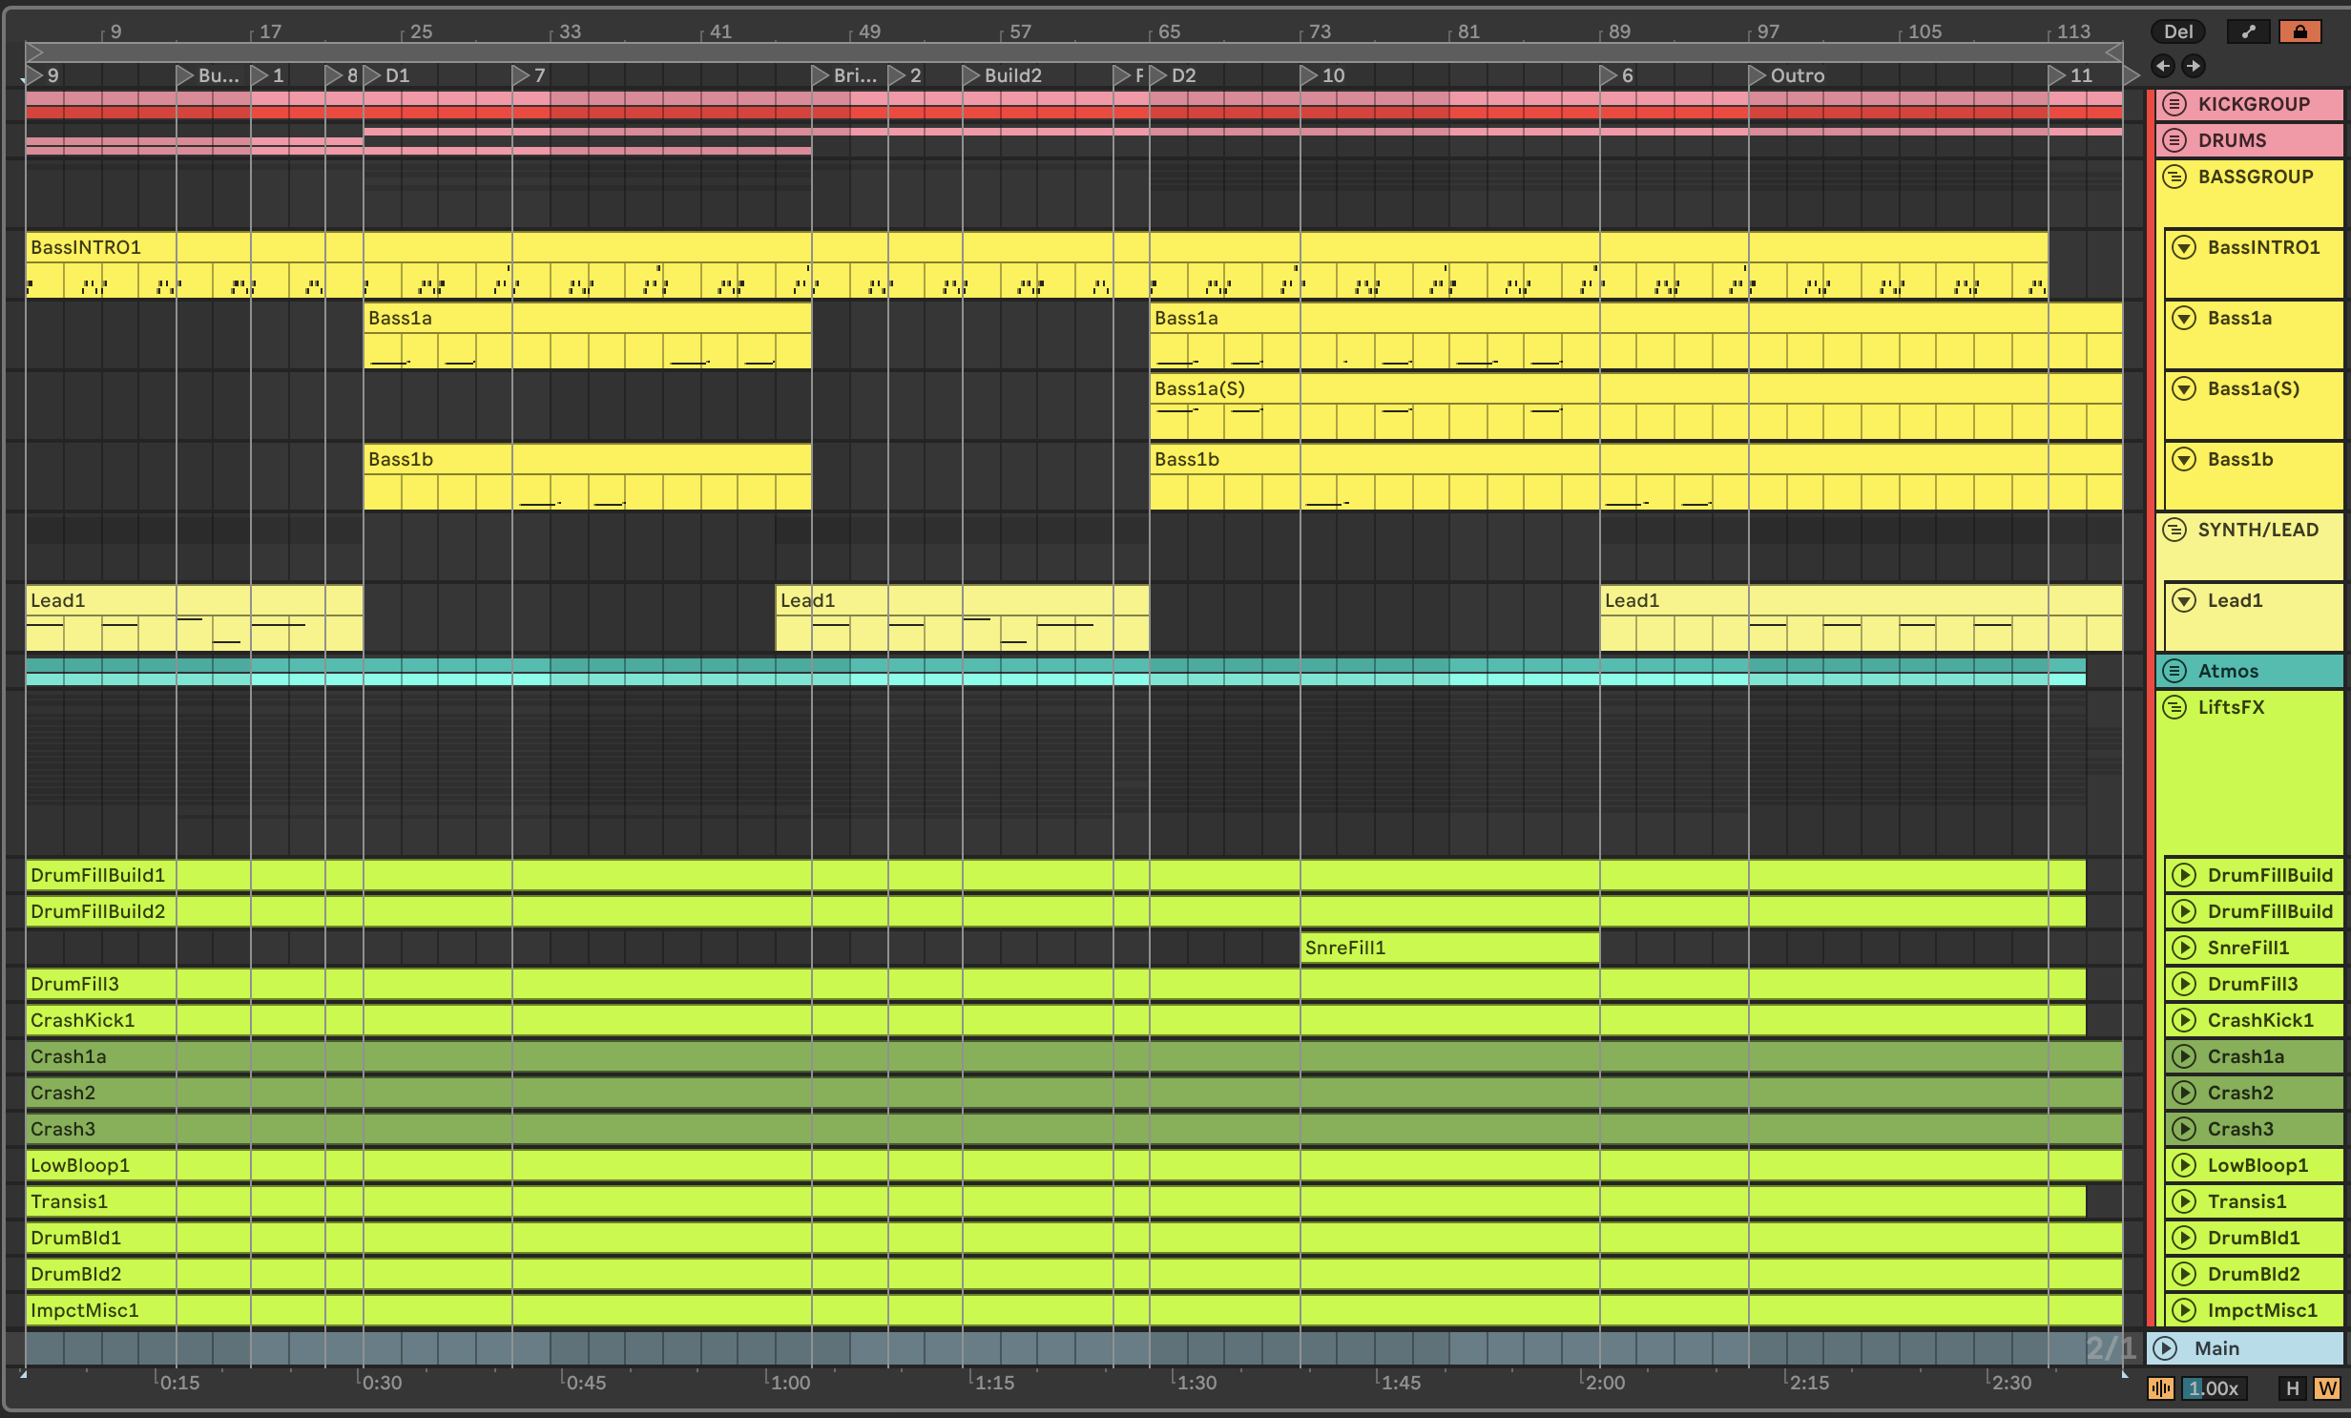Collapse the BASSGROUP group track
The image size is (2351, 1418).
point(2174,177)
